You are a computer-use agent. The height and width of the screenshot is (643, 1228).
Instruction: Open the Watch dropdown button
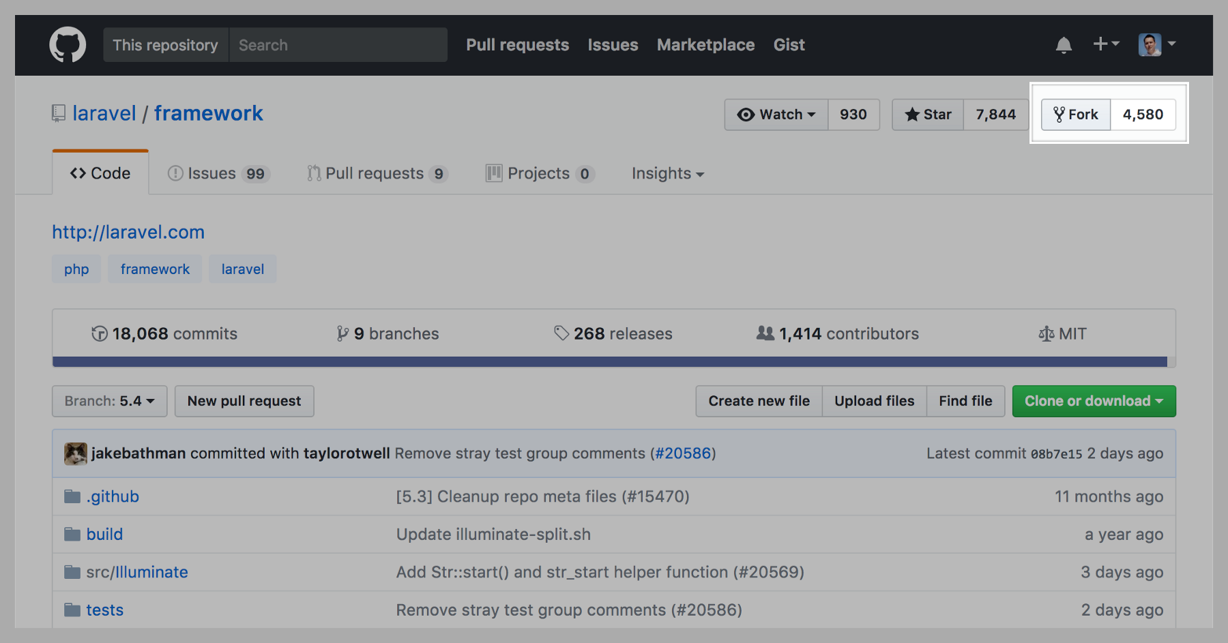click(776, 115)
